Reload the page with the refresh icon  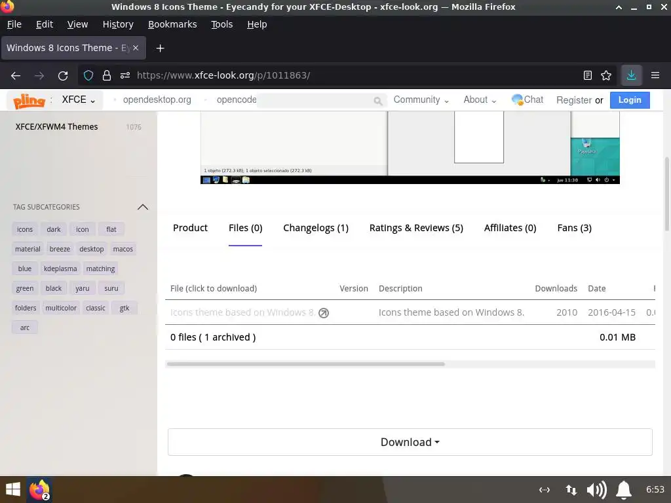(x=63, y=76)
